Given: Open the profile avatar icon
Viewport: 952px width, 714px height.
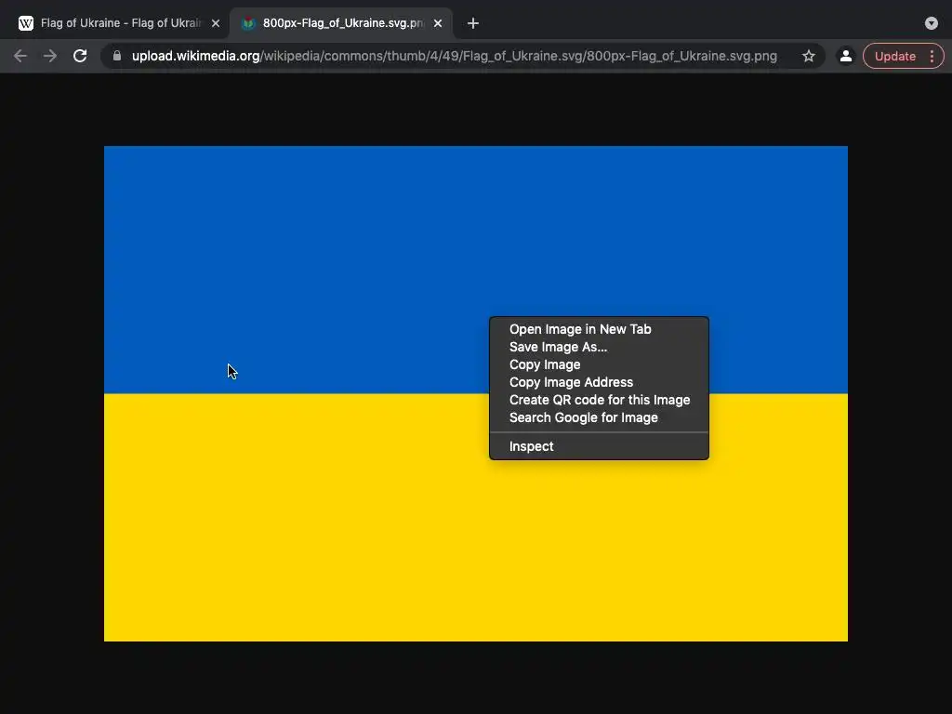Looking at the screenshot, I should coord(845,56).
